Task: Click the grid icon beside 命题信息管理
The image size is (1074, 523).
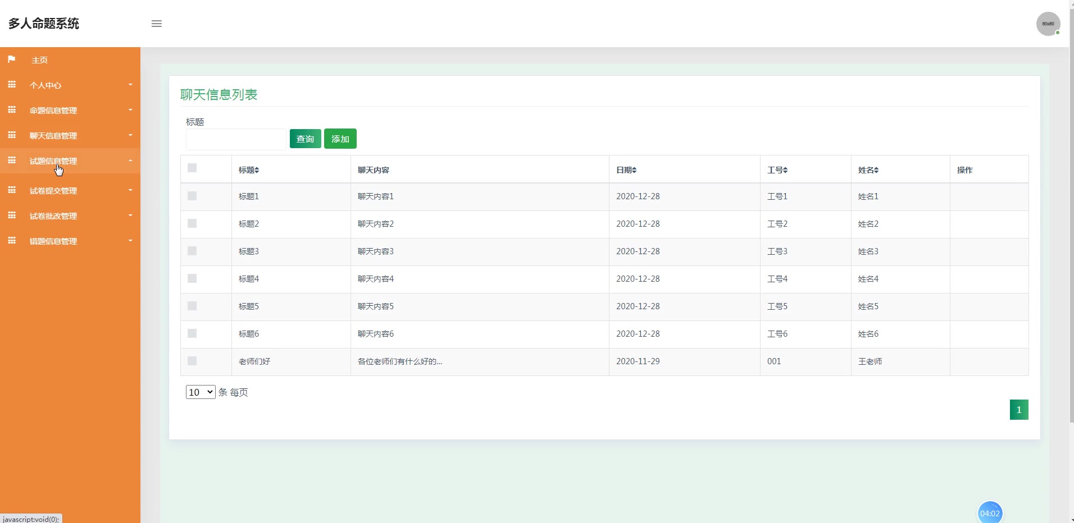Action: [x=12, y=109]
